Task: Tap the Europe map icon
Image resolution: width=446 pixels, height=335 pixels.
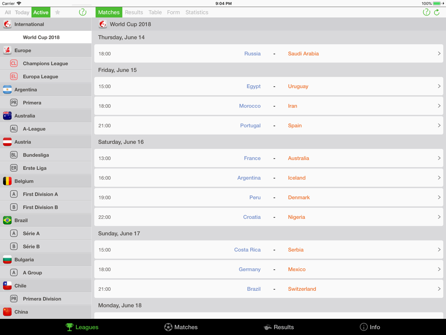Action: [8, 50]
